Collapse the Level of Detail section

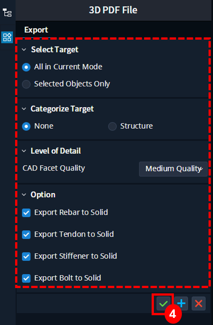tap(24, 151)
